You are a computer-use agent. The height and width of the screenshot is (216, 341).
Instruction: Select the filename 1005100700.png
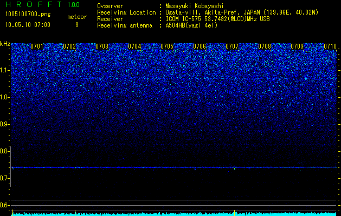pos(28,14)
